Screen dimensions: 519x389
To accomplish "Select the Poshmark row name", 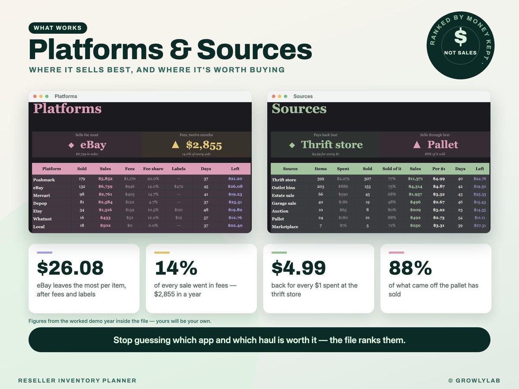I will click(x=44, y=180).
